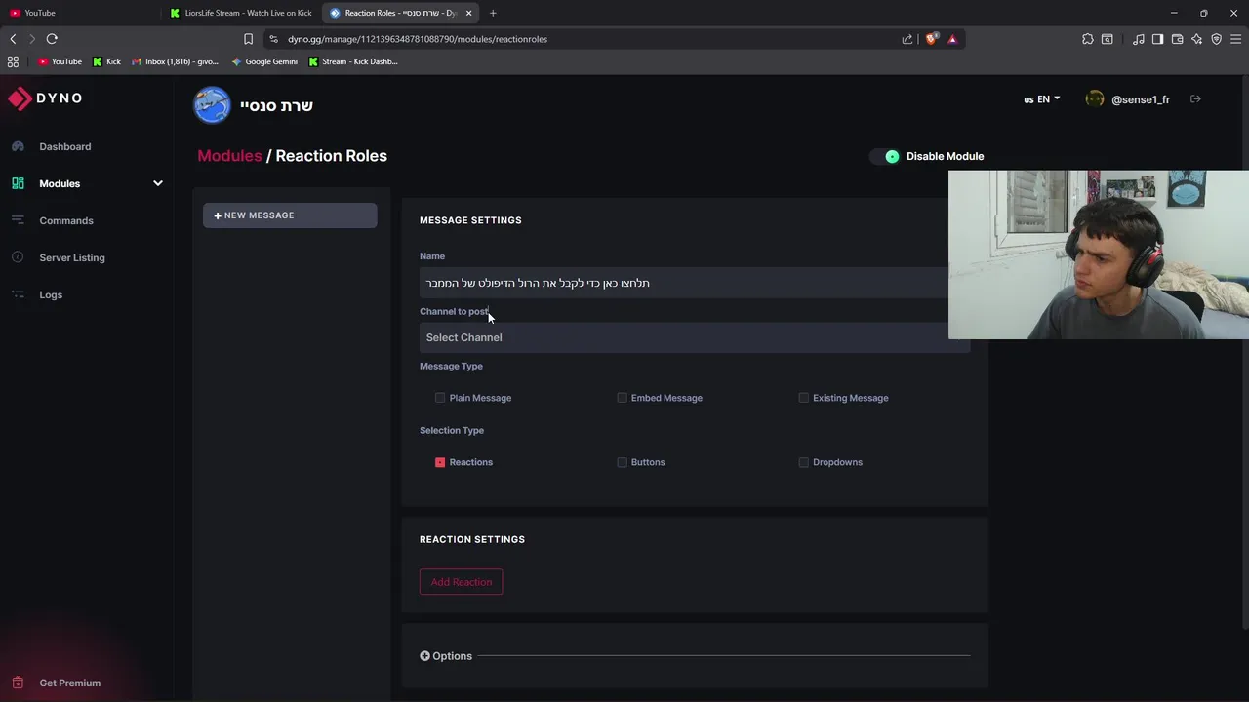Switch to LiorsLife Stream Kick tab
This screenshot has width=1249, height=702.
pos(241,13)
